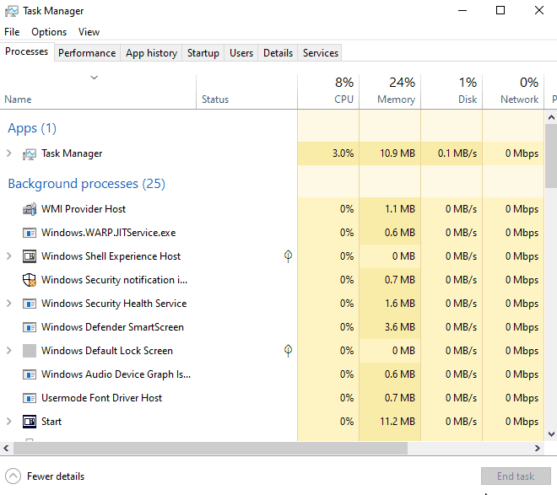This screenshot has height=495, width=557.
Task: Sort processes by Memory column
Action: (390, 92)
